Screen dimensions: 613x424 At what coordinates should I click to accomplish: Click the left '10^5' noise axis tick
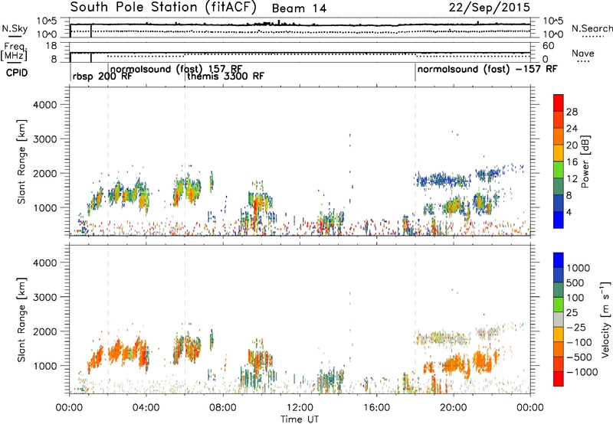click(47, 21)
